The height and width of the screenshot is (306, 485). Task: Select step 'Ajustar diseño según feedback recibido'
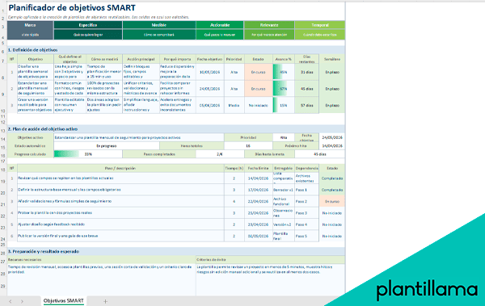click(x=120, y=224)
